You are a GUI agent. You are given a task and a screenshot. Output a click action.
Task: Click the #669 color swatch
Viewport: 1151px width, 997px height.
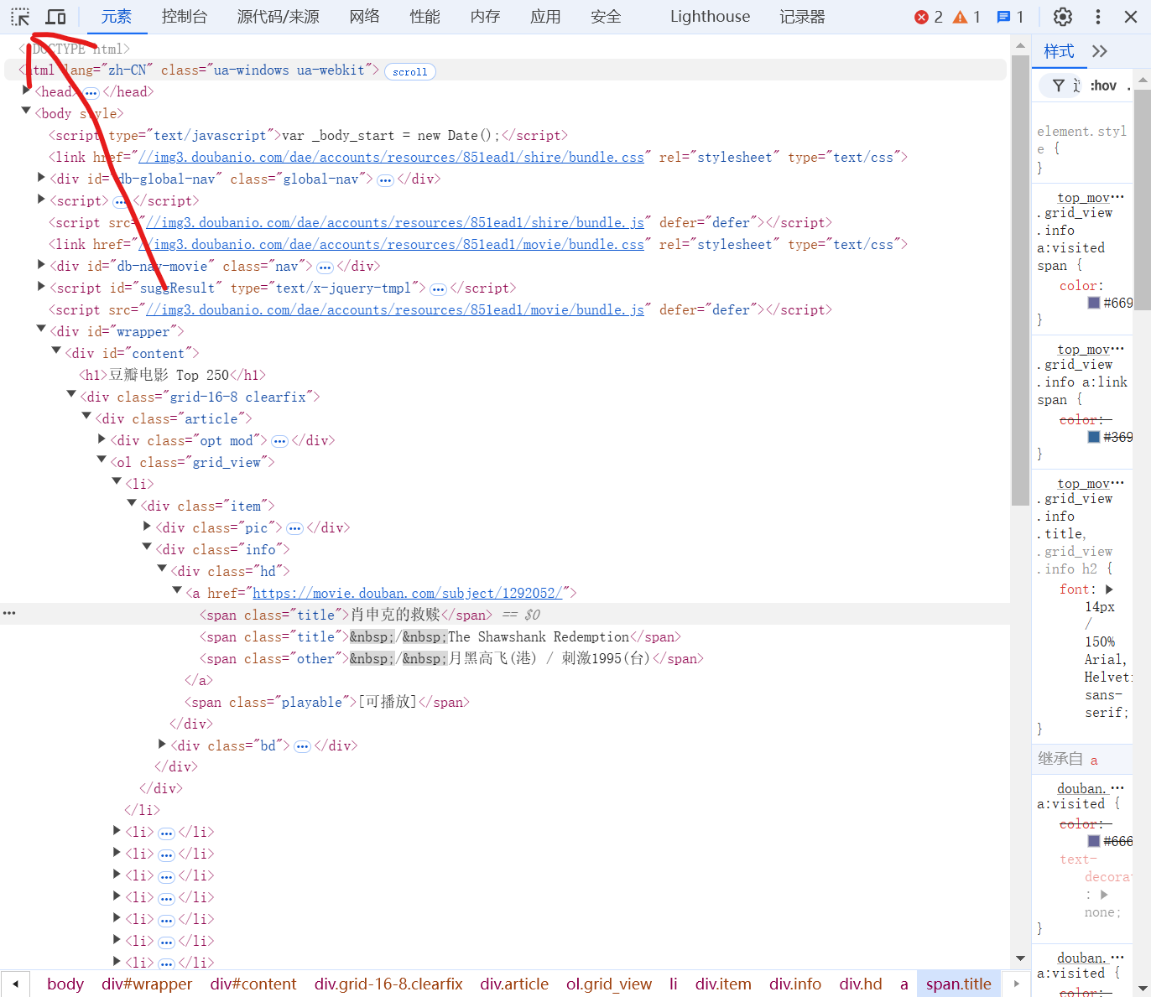tap(1094, 303)
